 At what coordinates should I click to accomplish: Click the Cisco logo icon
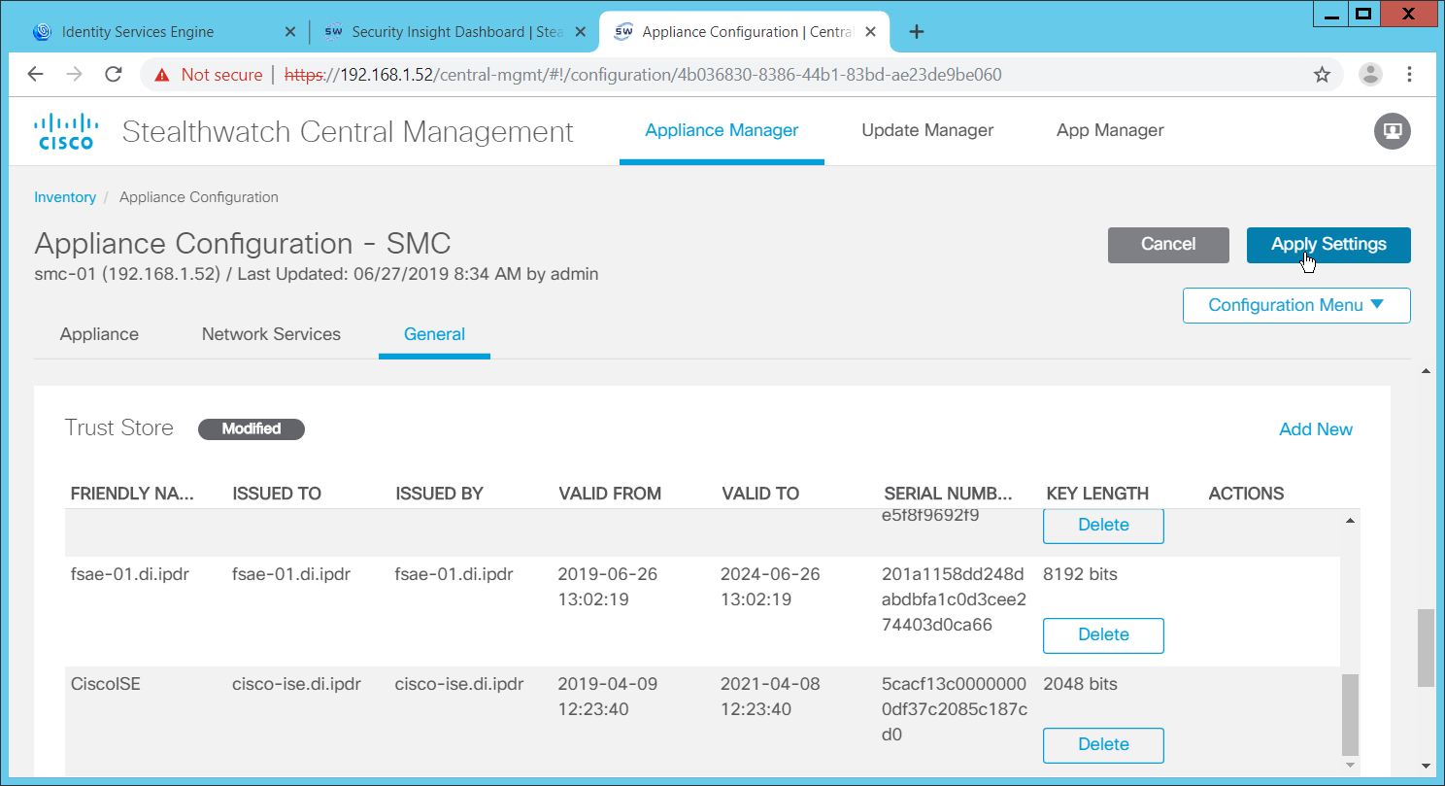pos(66,131)
